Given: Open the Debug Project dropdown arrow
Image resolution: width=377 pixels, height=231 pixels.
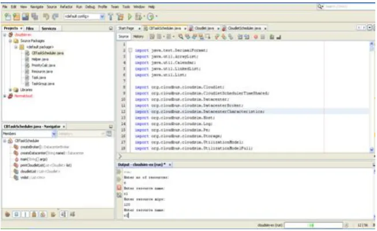Looking at the screenshot, I should pyautogui.click(x=144, y=17).
